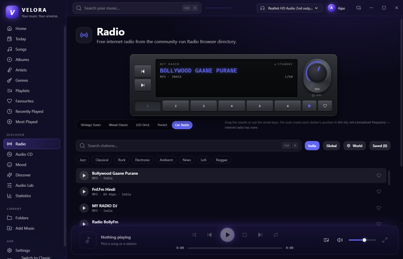Open Discover page

32,175
